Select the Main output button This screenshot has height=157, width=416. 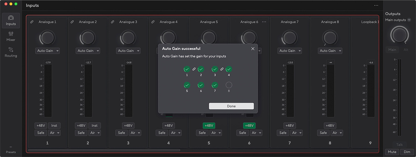click(392, 50)
